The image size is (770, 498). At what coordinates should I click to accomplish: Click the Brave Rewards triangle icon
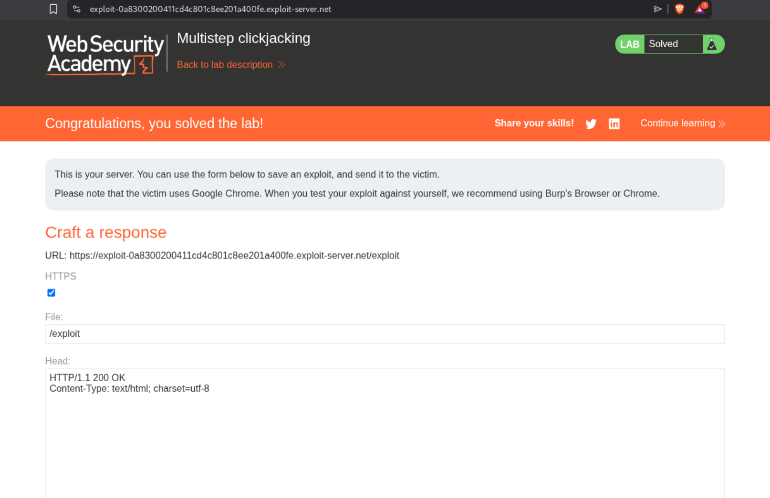(700, 9)
